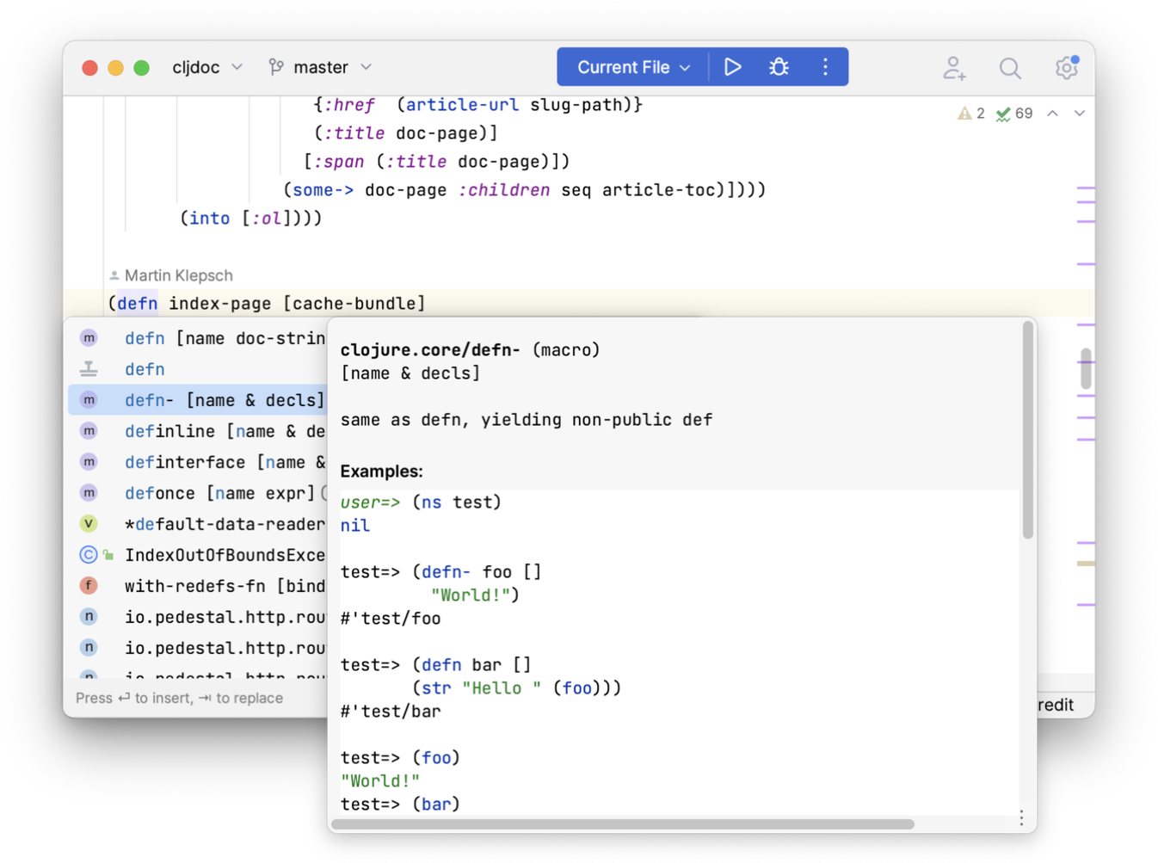Click the macro icon beside defonce suggestion
1158x863 pixels.
(x=89, y=493)
